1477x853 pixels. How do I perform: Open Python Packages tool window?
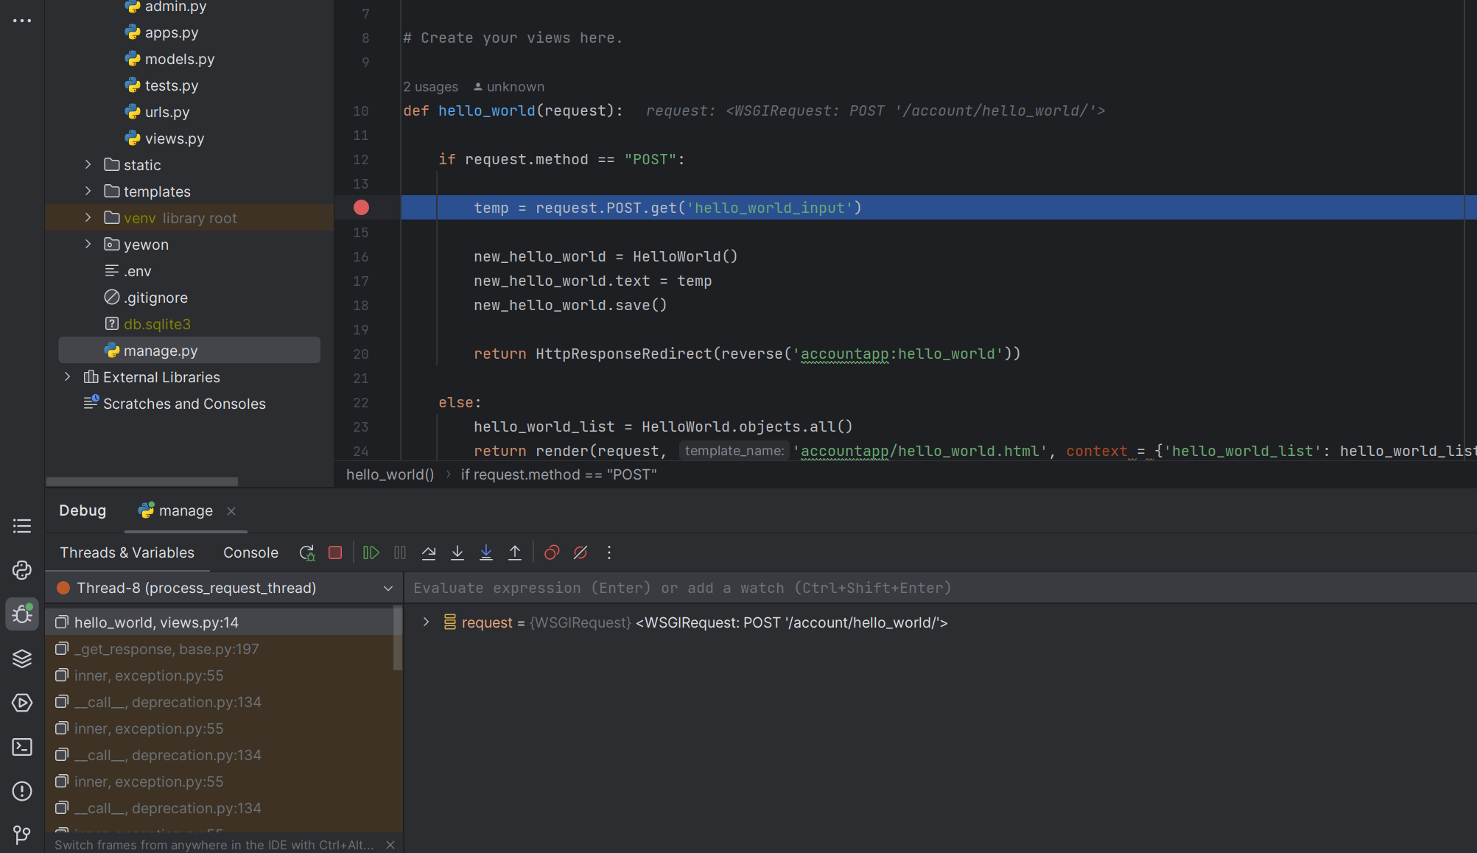point(22,659)
